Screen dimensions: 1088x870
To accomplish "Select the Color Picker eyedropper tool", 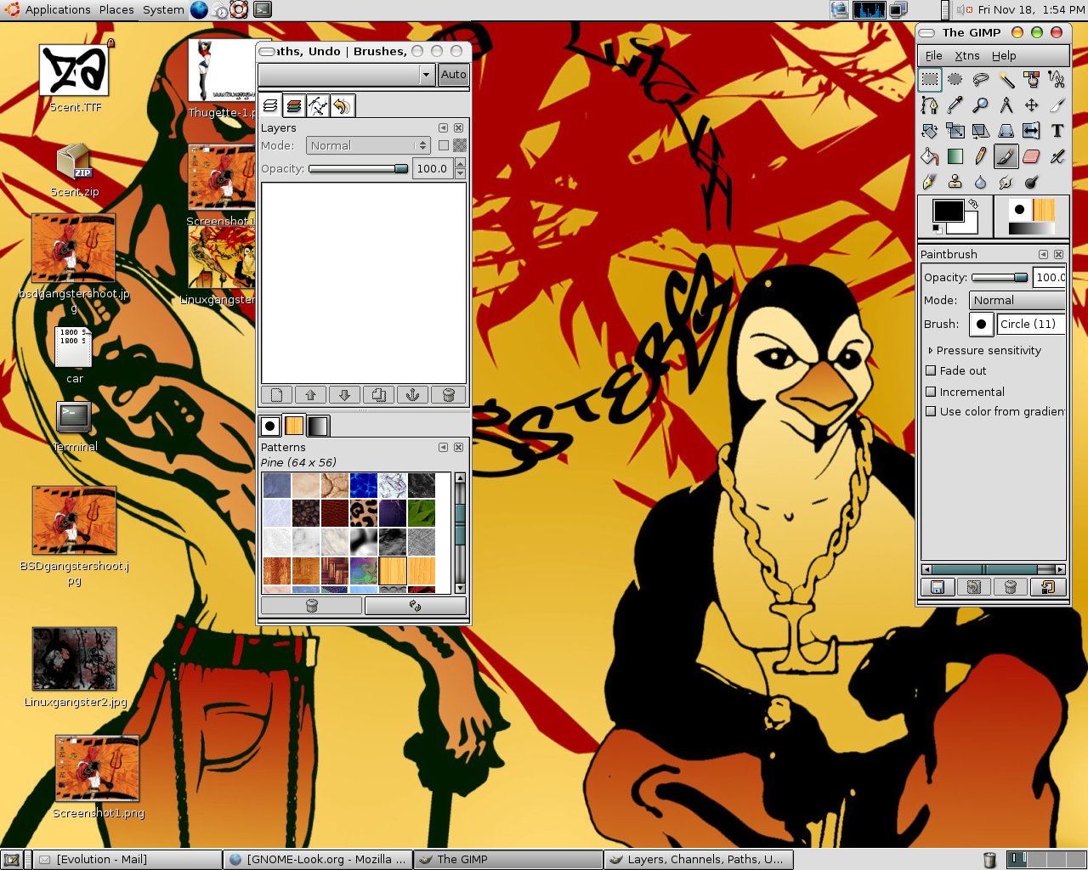I will coord(955,105).
